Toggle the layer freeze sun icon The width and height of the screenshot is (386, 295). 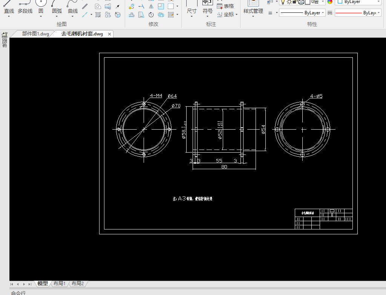(289, 2)
